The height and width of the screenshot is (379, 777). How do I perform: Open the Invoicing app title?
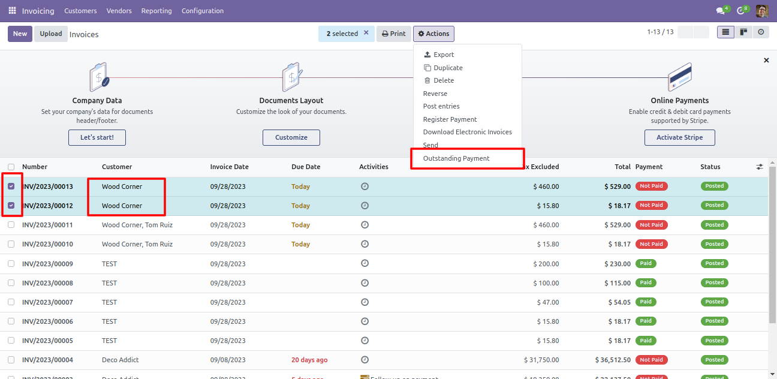coord(38,11)
